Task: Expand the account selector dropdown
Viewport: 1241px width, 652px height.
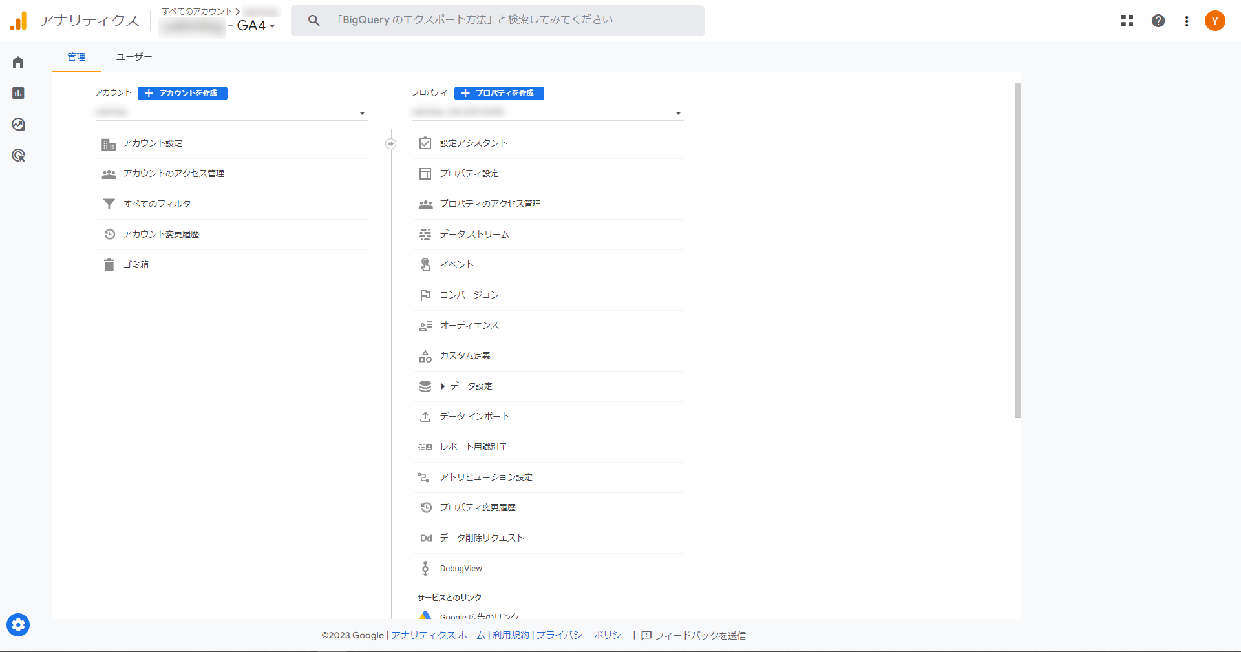Action: coord(362,113)
